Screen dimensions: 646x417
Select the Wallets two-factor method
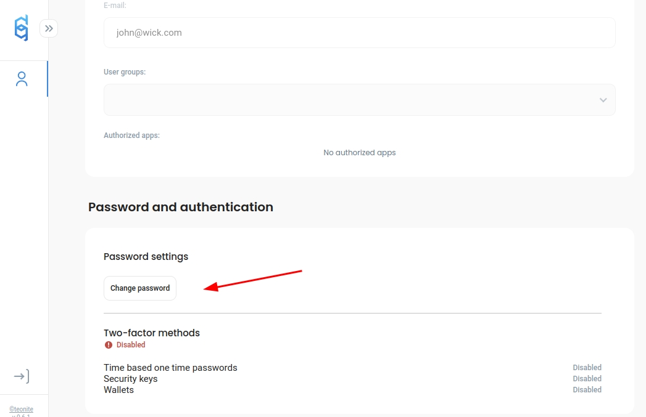click(118, 390)
